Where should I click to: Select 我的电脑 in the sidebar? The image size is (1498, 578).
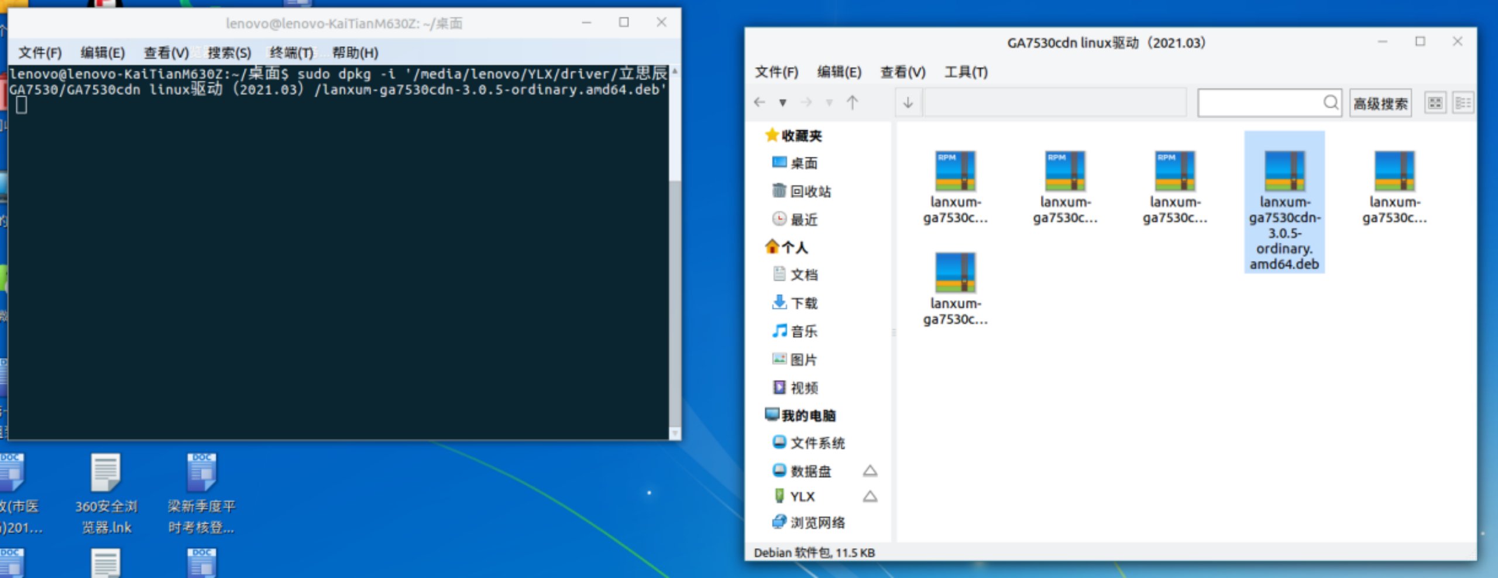[800, 415]
